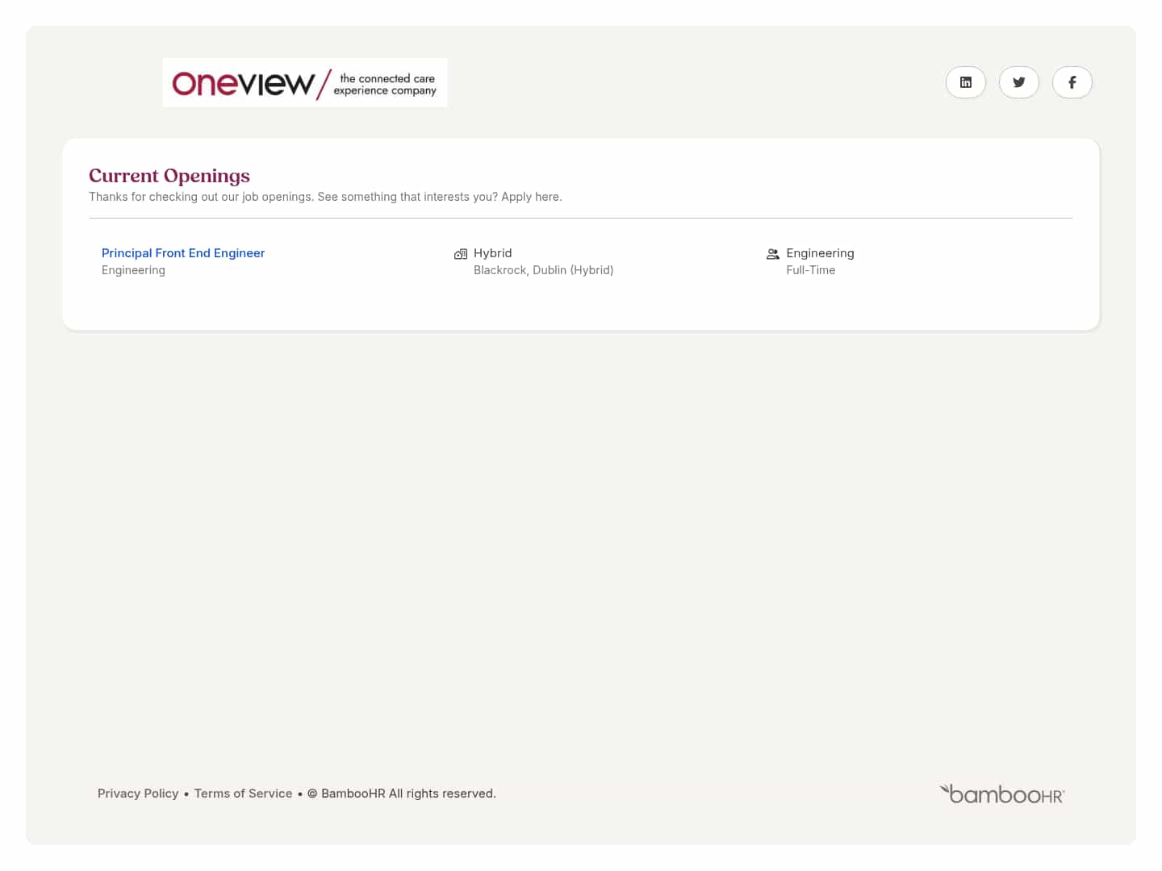The height and width of the screenshot is (871, 1162).
Task: Click the Twitter bird icon
Action: [x=1019, y=82]
